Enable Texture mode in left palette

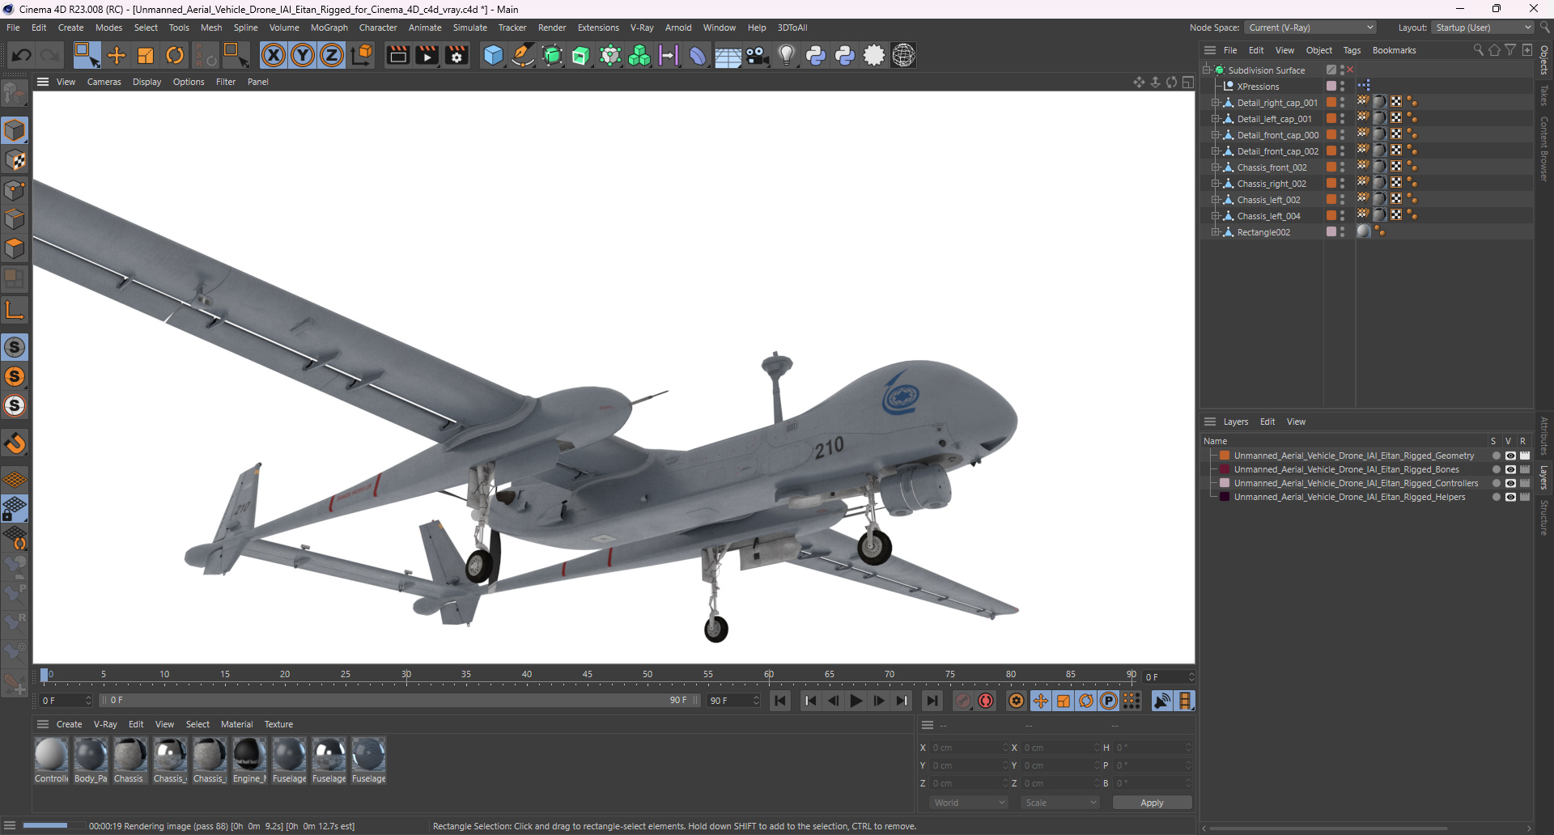15,160
